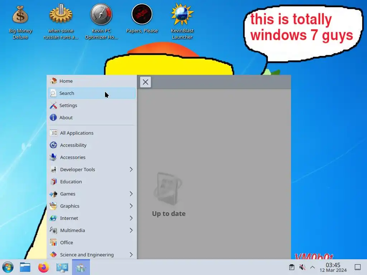Click the Multimedia category icon
Screen dimensions: 367x275
[x=53, y=230]
